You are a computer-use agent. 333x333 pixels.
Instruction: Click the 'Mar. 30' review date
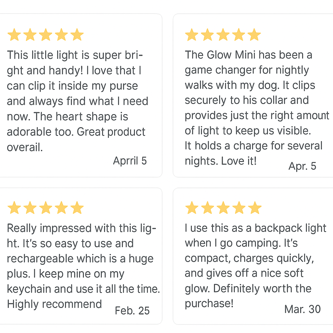(302, 309)
